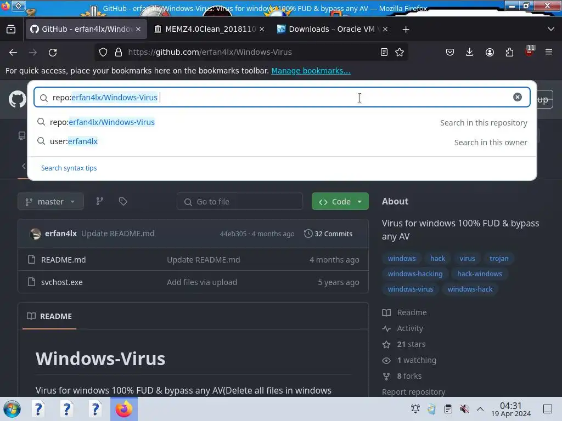The image size is (562, 421).
Task: Open the green Code dropdown
Action: click(x=340, y=202)
